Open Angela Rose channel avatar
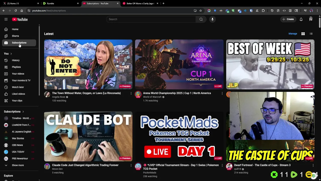This screenshot has height=181, width=321. pyautogui.click(x=47, y=95)
